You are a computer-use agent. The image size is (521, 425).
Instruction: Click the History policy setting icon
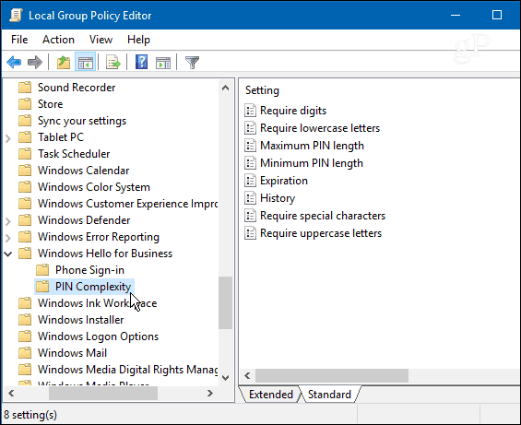point(250,198)
